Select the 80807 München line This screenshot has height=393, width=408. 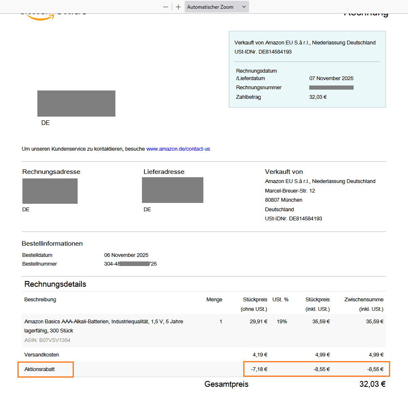point(283,200)
